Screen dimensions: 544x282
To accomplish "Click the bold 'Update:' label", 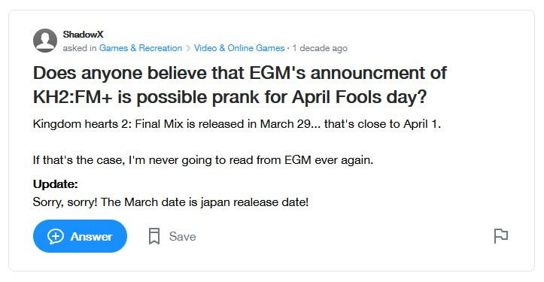I will tap(55, 184).
